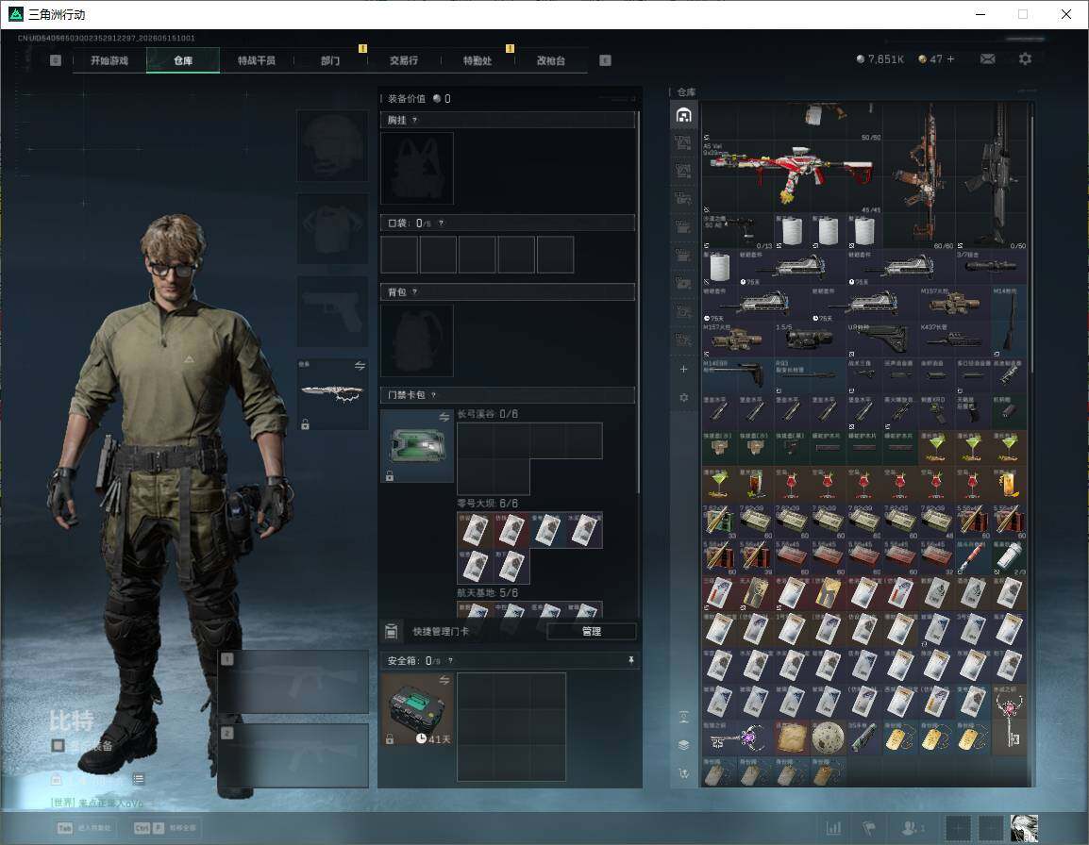Open the settings gear in top bar
This screenshot has height=845, width=1089.
(x=1025, y=59)
